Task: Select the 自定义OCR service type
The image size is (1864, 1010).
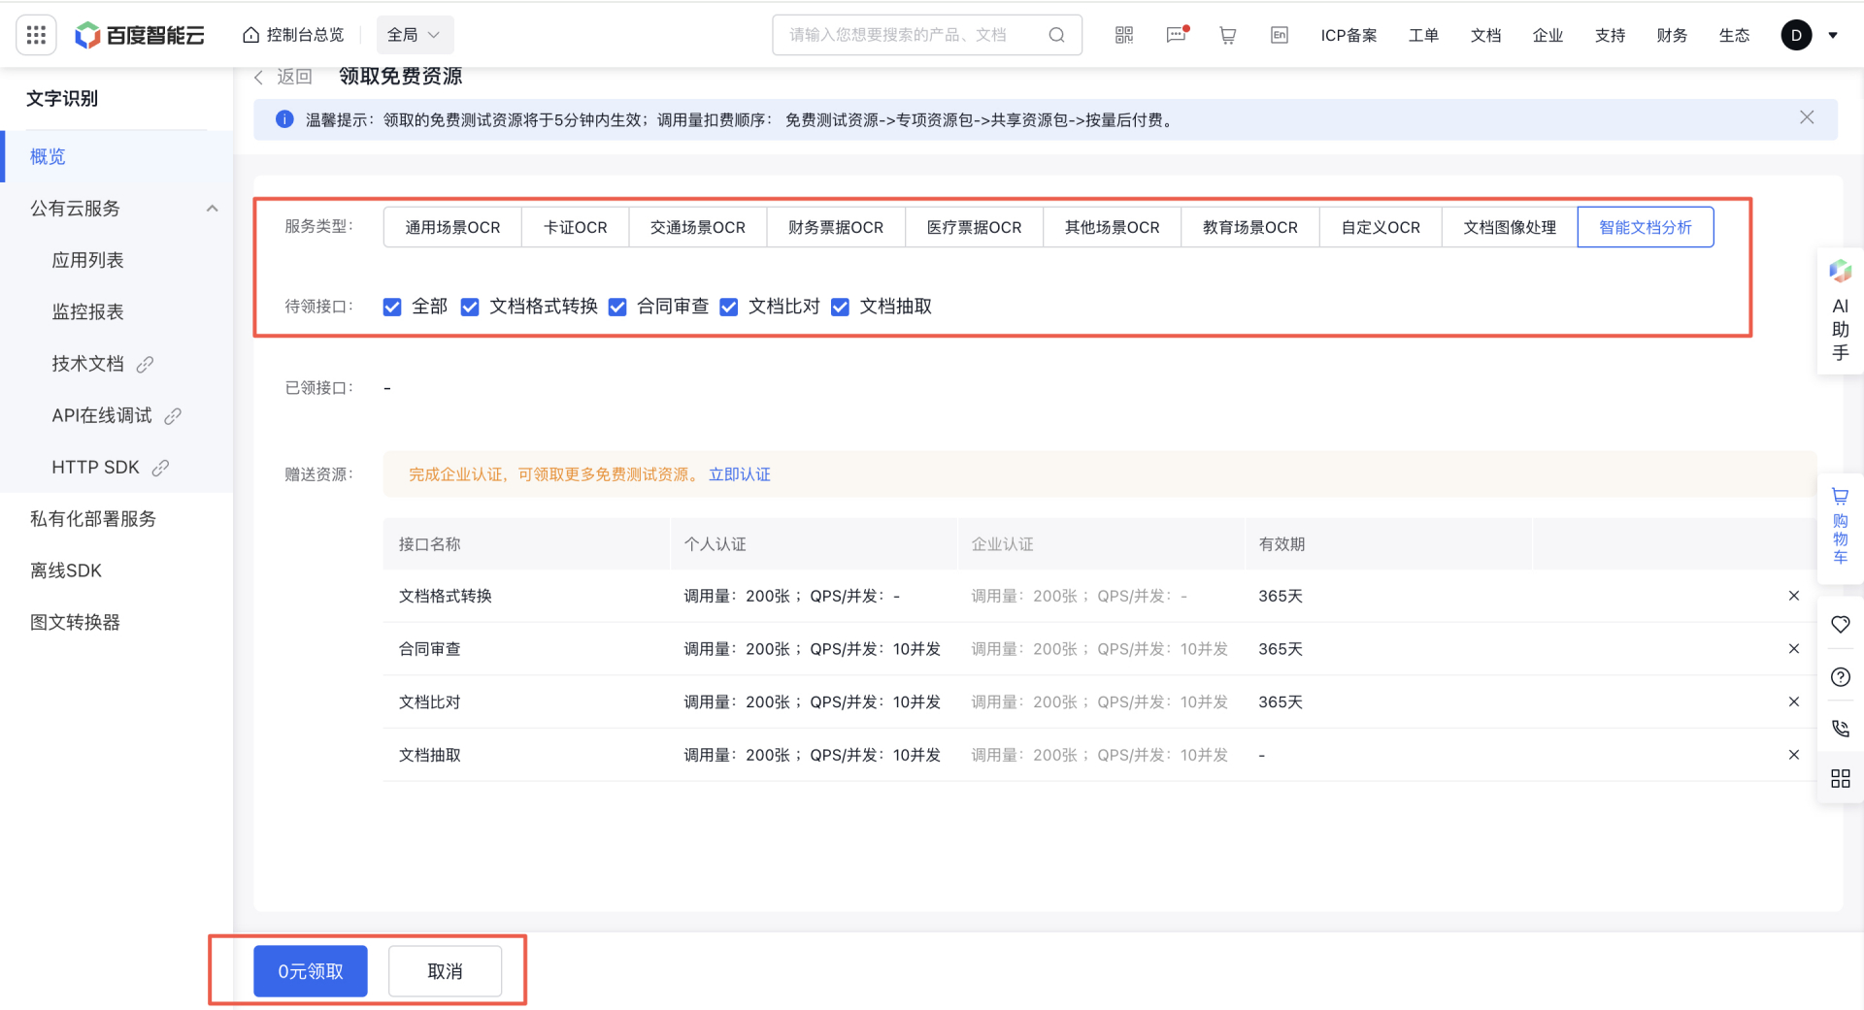Action: tap(1381, 227)
